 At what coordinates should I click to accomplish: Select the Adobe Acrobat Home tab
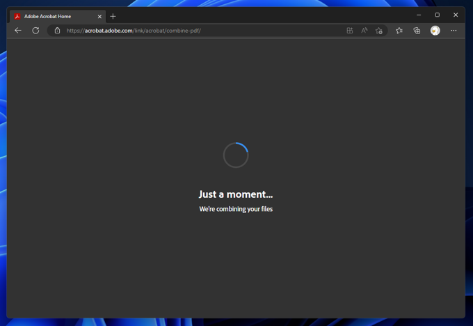pos(57,16)
